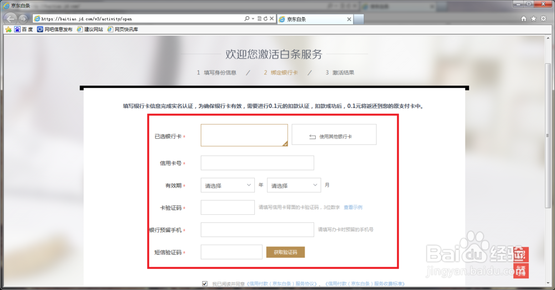This screenshot has width=555, height=290.
Task: Open Favorites star icon at top right
Action: click(x=533, y=19)
